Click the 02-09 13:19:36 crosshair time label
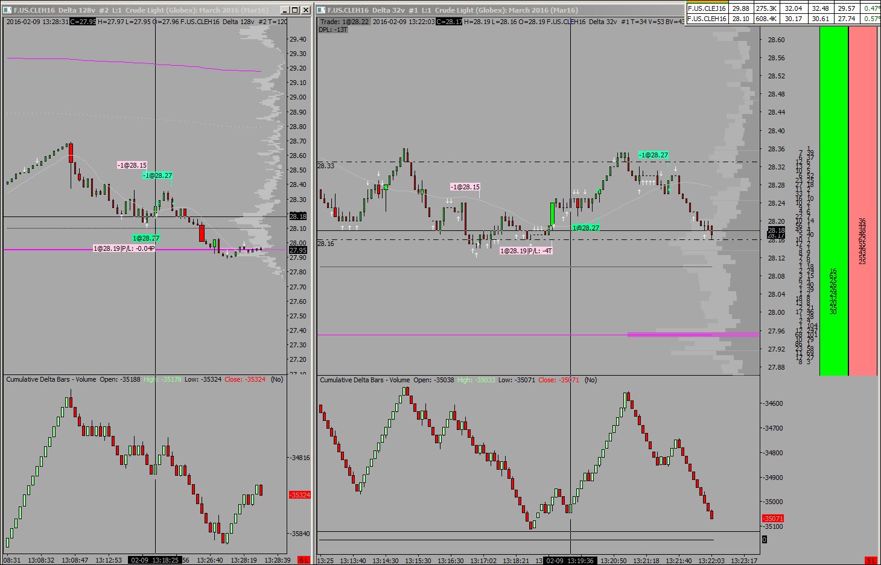The height and width of the screenshot is (565, 881). point(570,560)
